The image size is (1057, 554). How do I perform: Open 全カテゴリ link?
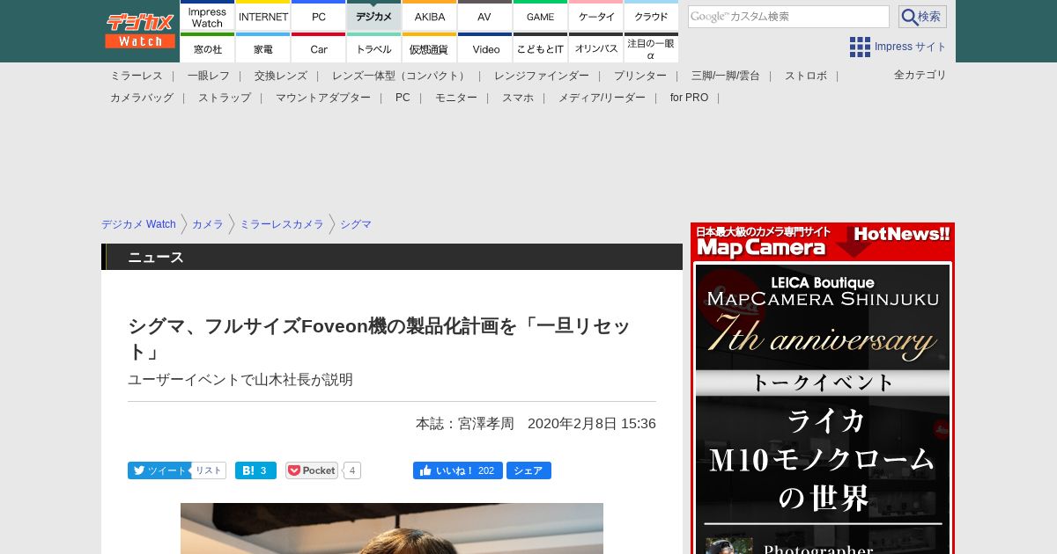coord(920,75)
